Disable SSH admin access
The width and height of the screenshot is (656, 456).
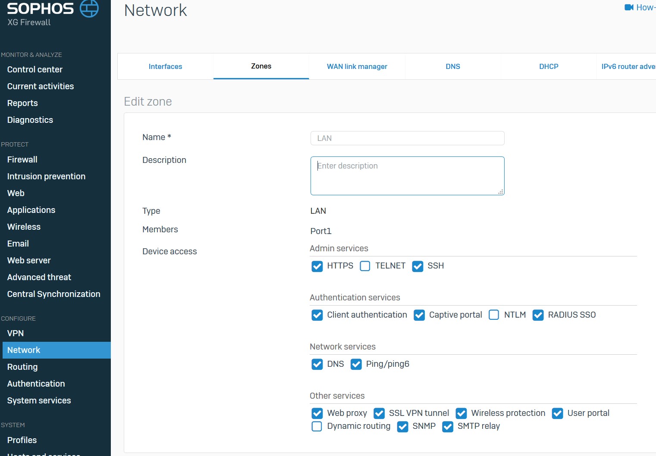[x=417, y=266]
